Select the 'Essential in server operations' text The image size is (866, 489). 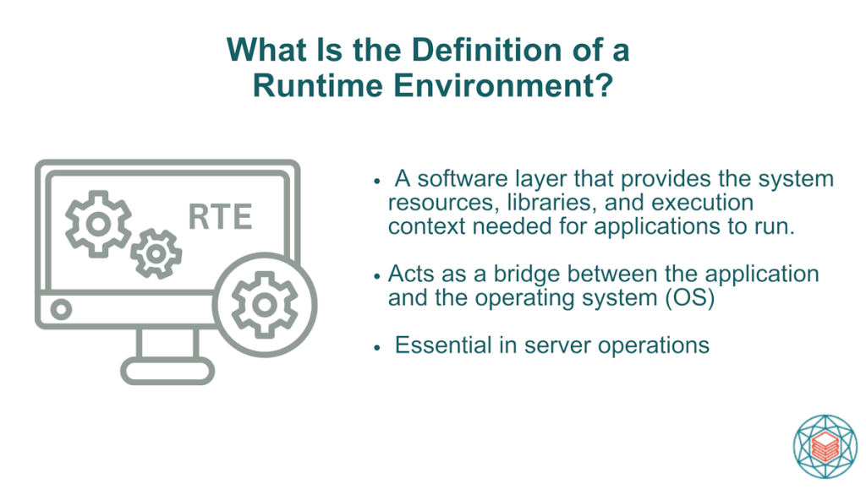click(x=551, y=345)
